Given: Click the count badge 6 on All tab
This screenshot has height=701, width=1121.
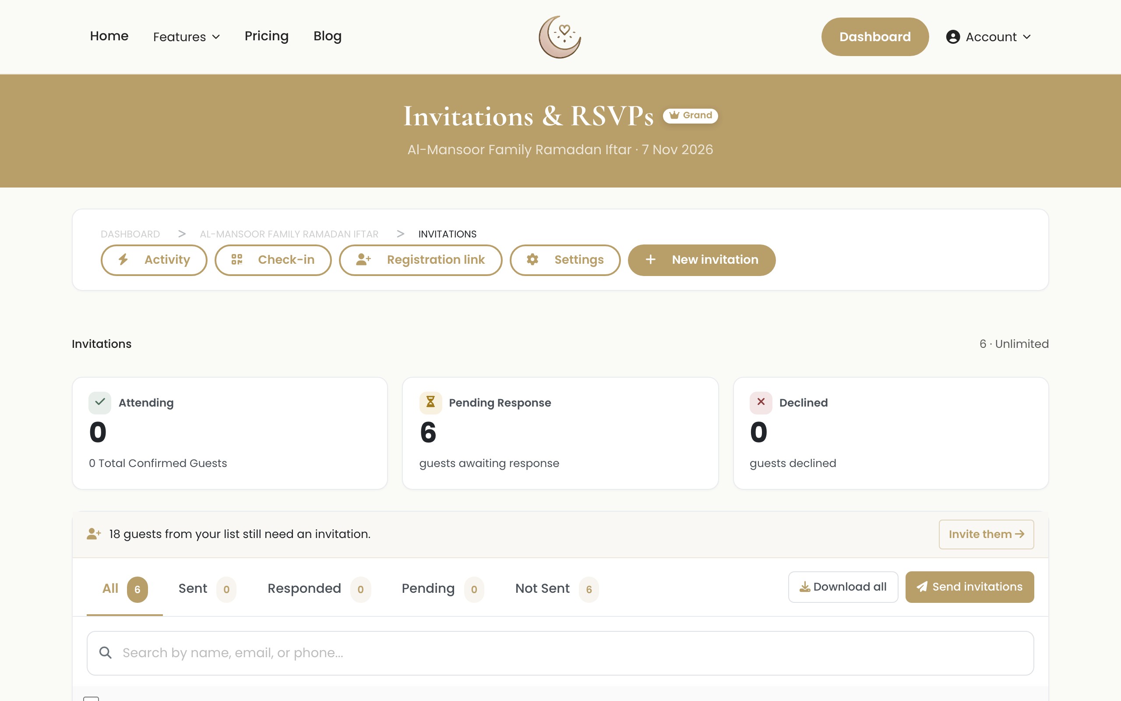Looking at the screenshot, I should tap(137, 589).
